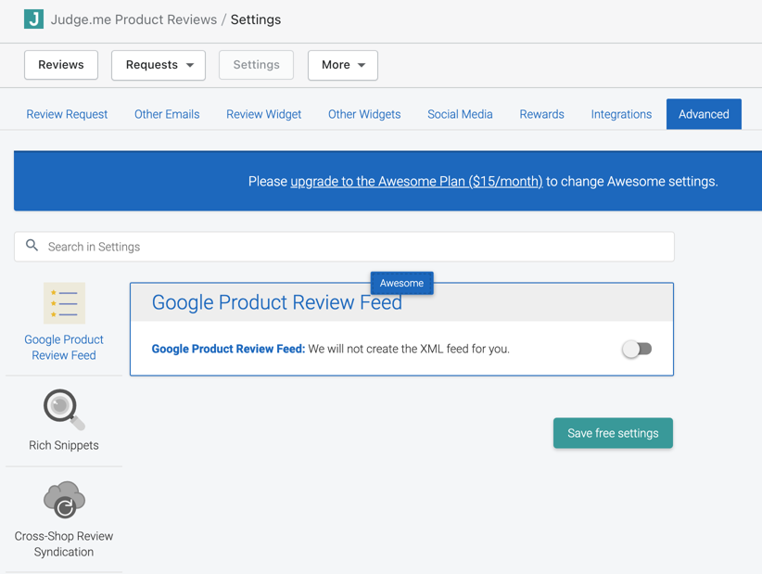This screenshot has height=574, width=762.
Task: Open the Social Media tab
Action: tap(460, 114)
